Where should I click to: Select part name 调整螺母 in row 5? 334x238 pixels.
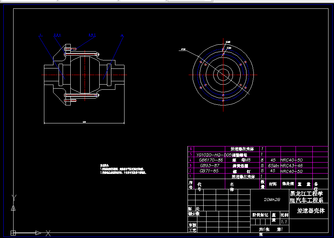point(240,155)
